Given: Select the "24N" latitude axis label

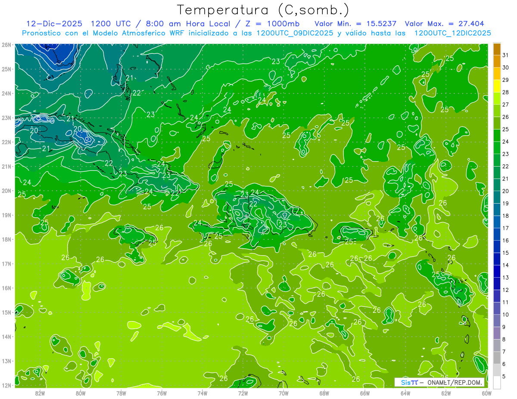Looking at the screenshot, I should pyautogui.click(x=6, y=93).
